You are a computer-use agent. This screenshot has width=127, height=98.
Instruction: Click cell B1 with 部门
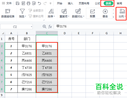pyautogui.click(x=27, y=39)
